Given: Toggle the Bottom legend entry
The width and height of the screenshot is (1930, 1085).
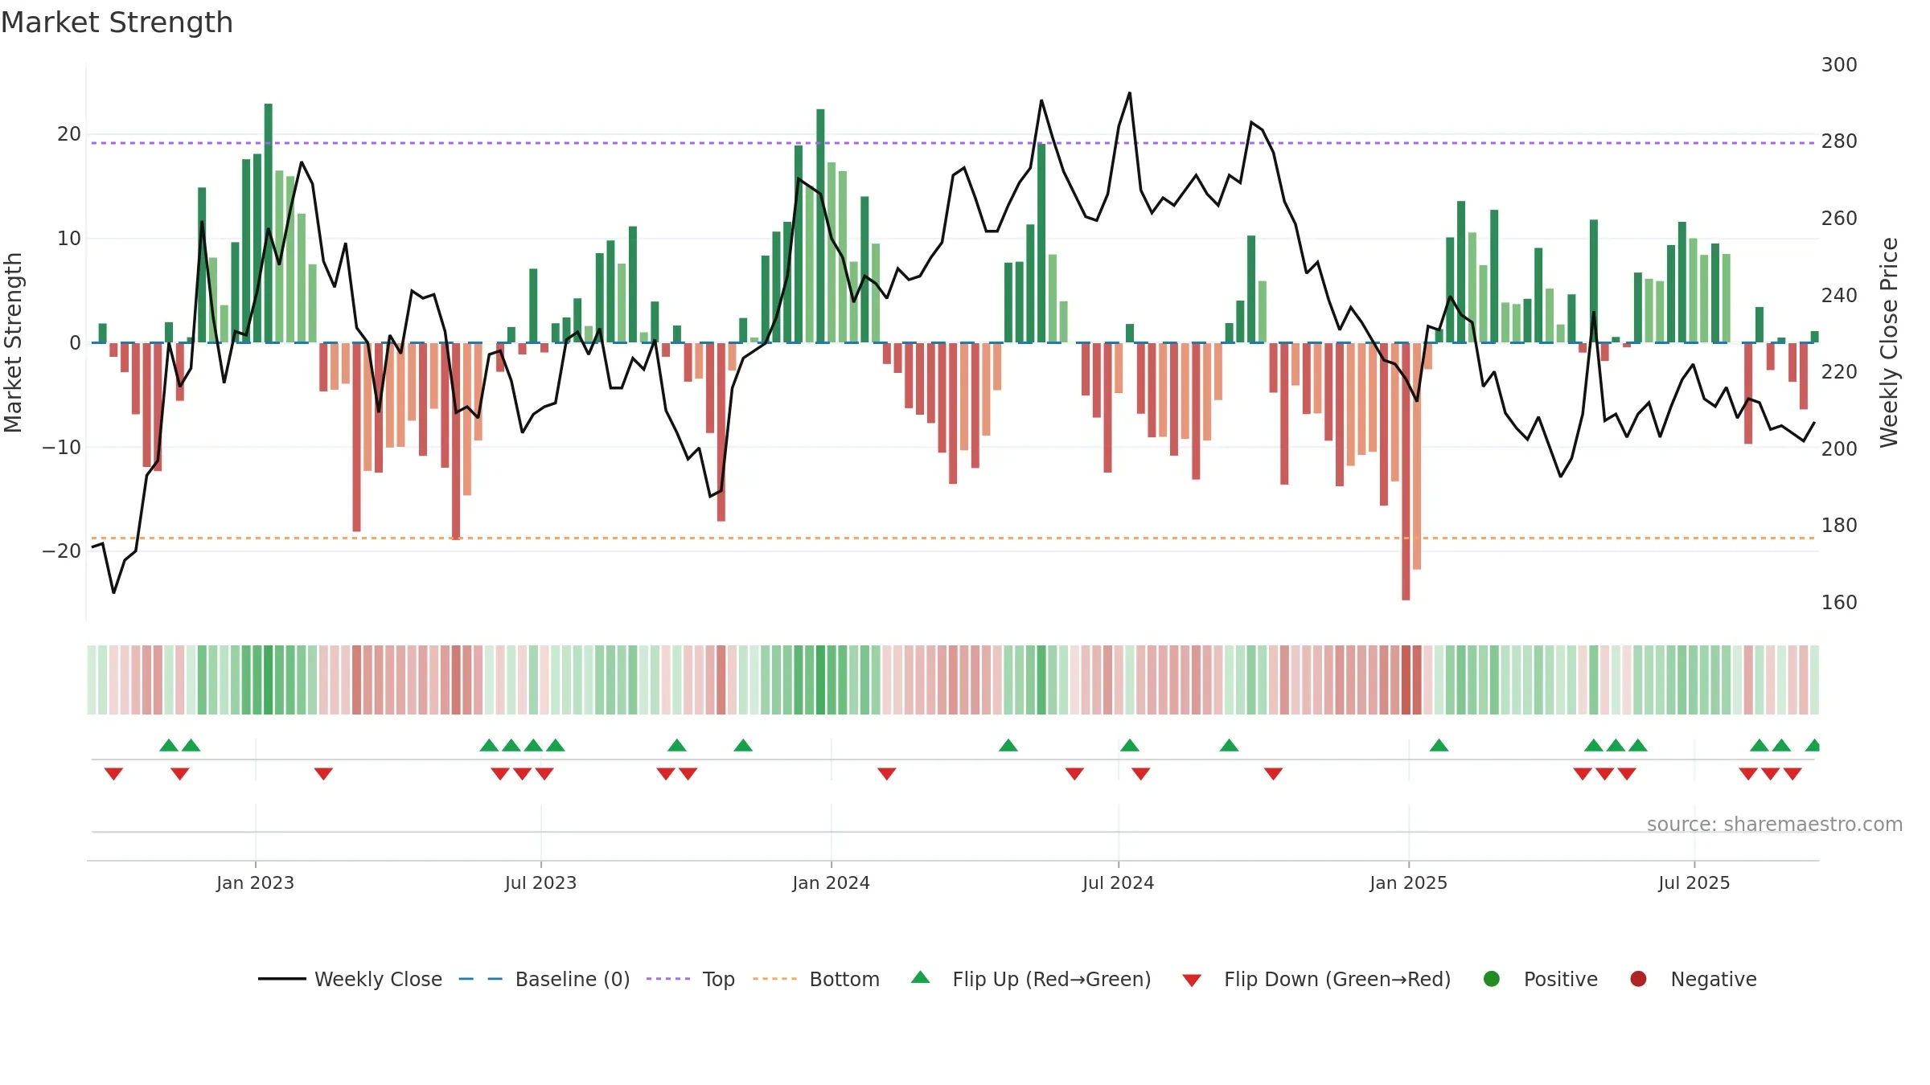Looking at the screenshot, I should [x=816, y=979].
